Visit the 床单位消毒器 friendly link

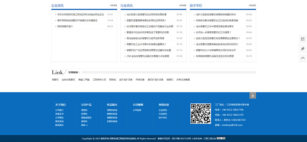tap(183, 80)
